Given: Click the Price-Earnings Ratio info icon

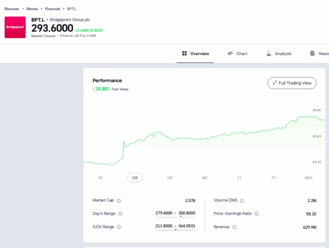Looking at the screenshot, I should pyautogui.click(x=257, y=214).
